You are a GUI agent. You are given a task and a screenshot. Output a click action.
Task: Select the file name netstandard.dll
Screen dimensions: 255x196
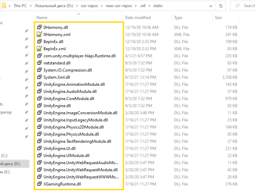[57, 63]
